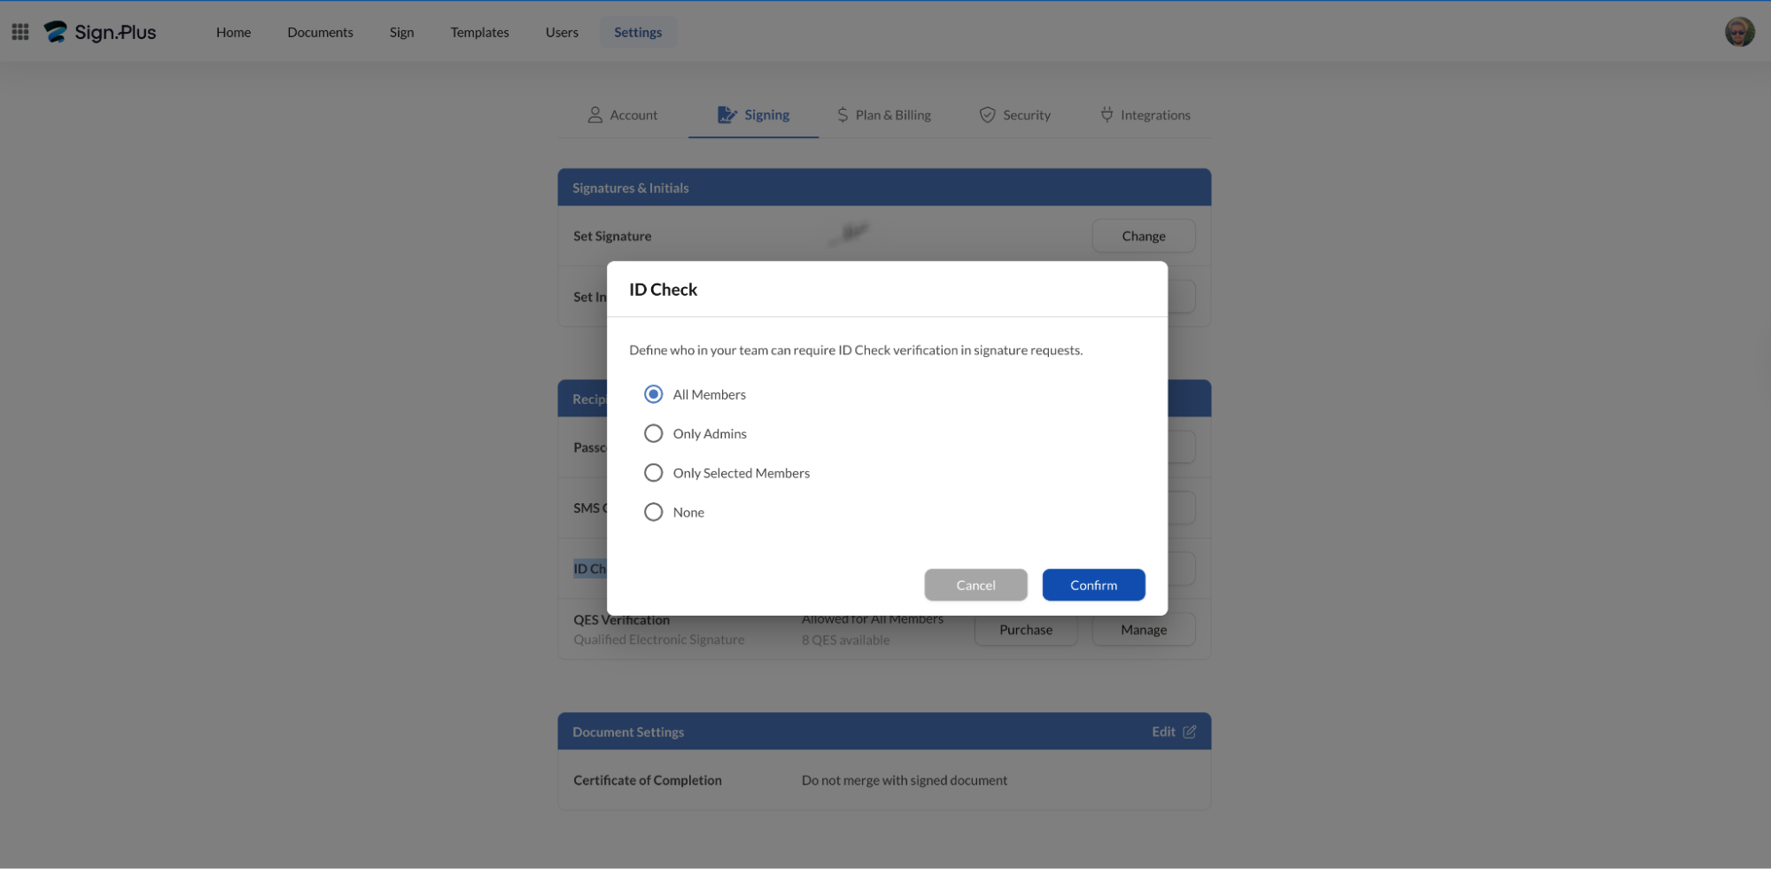
Task: Click the Document Settings edit pencil icon
Action: pos(1189,732)
